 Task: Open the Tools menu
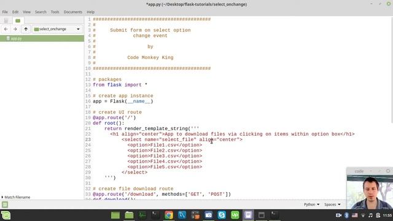click(x=55, y=12)
